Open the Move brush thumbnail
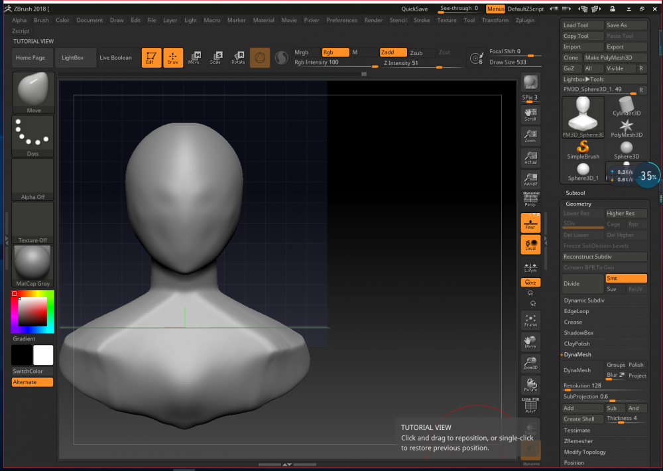This screenshot has height=471, width=663. pyautogui.click(x=33, y=93)
